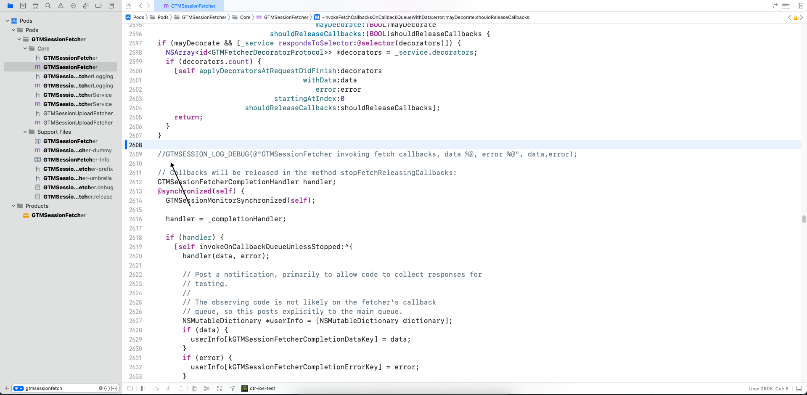Viewport: 807px width, 395px height.
Task: Collapse the Pods project root
Action: coord(7,21)
